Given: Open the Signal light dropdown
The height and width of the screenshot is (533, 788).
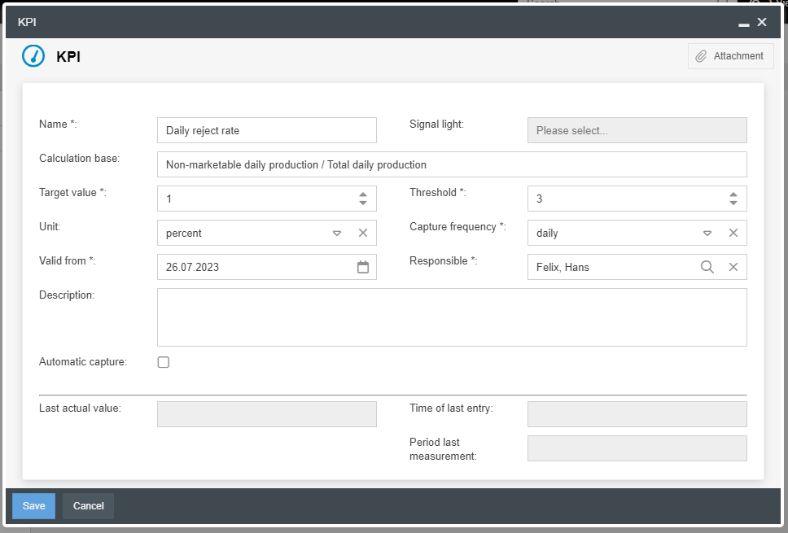Looking at the screenshot, I should click(637, 130).
